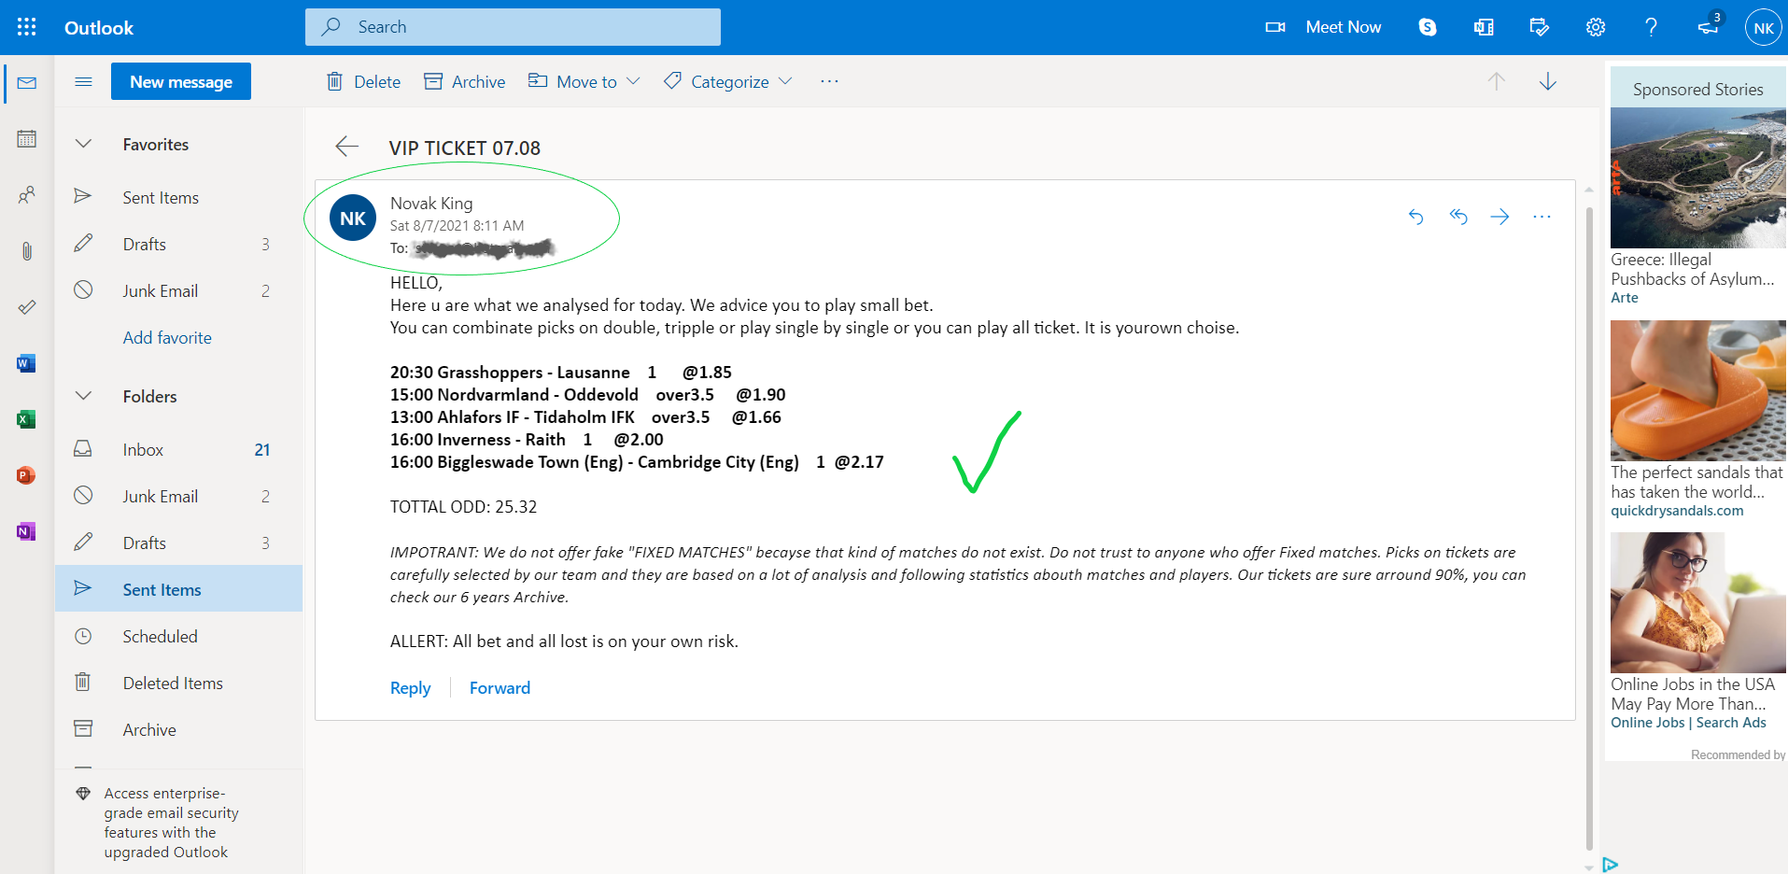Open more actions ellipsis on message
The width and height of the screenshot is (1788, 874).
pos(1542,217)
